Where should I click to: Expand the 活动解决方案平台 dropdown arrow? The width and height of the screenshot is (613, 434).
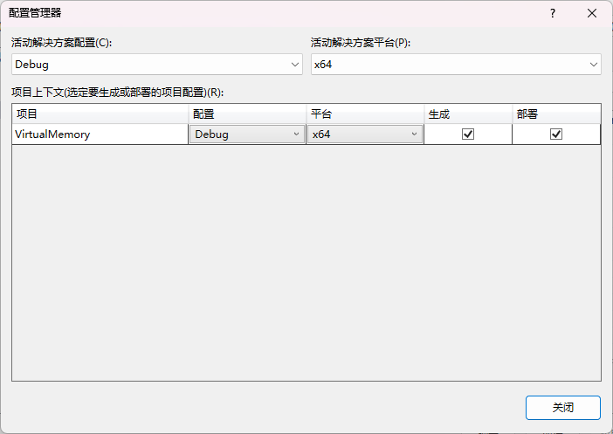[x=594, y=65]
